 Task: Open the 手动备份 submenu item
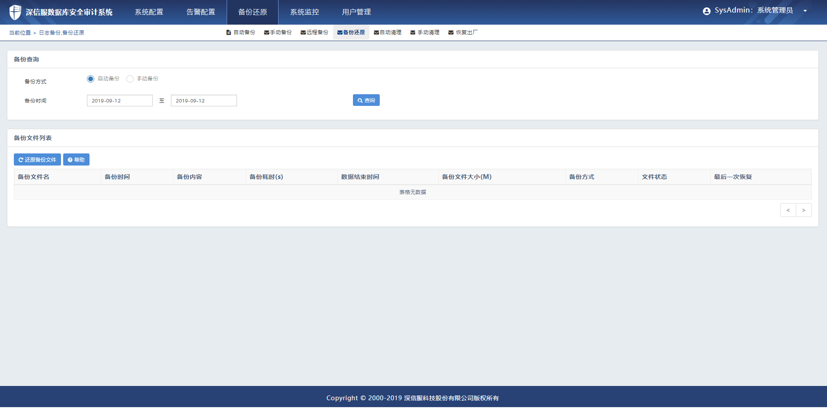coord(278,32)
